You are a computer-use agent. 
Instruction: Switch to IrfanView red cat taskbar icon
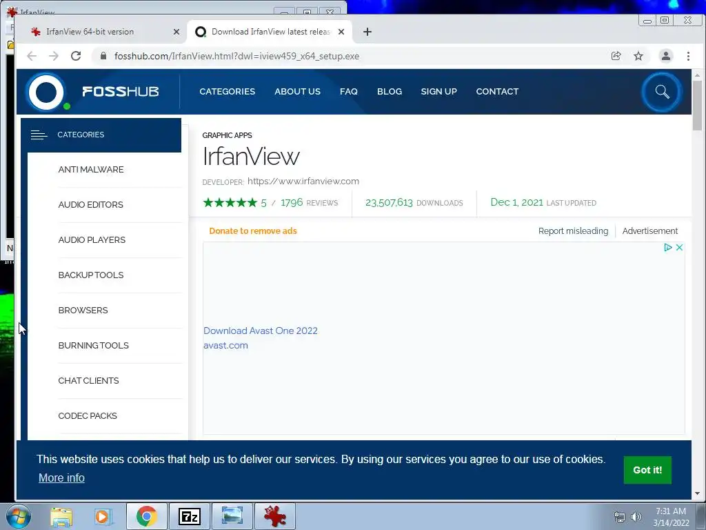tap(275, 516)
